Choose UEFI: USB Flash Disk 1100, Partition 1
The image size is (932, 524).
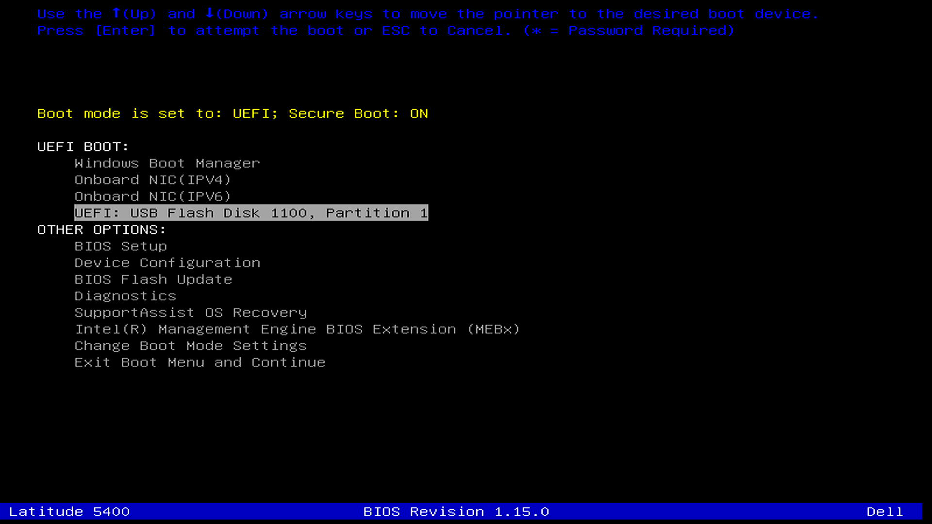[x=250, y=213]
